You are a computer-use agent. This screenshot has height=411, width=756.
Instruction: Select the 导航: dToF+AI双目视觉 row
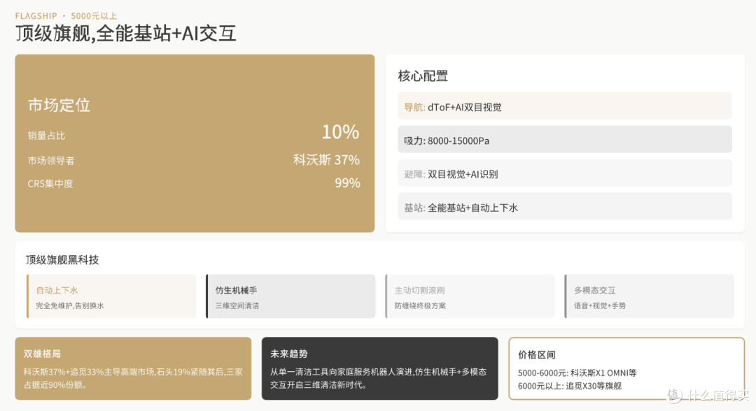pos(565,106)
